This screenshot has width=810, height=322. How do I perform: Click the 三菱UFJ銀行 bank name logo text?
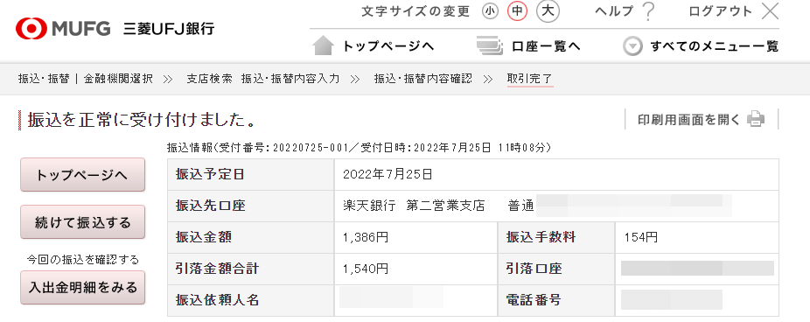(x=169, y=28)
